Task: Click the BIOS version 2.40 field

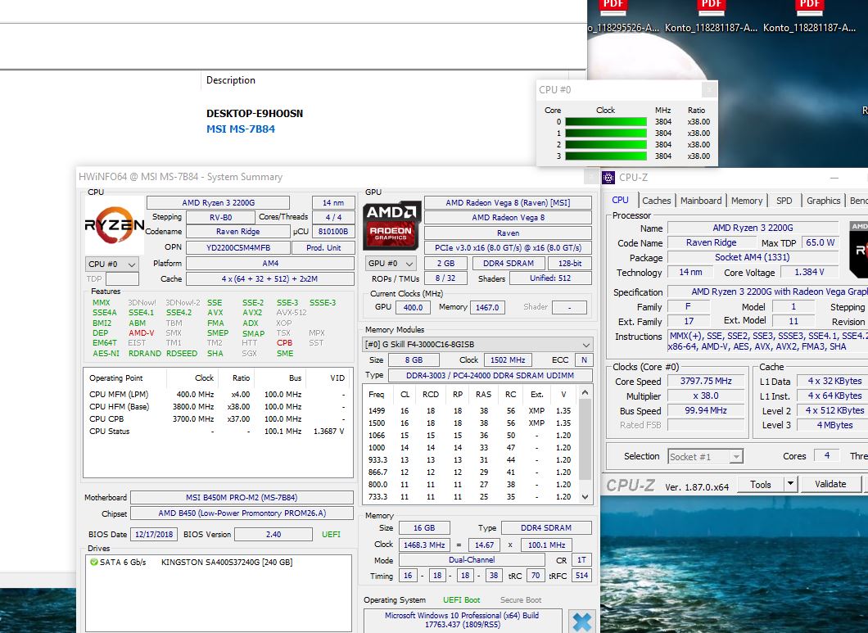Action: coord(274,535)
